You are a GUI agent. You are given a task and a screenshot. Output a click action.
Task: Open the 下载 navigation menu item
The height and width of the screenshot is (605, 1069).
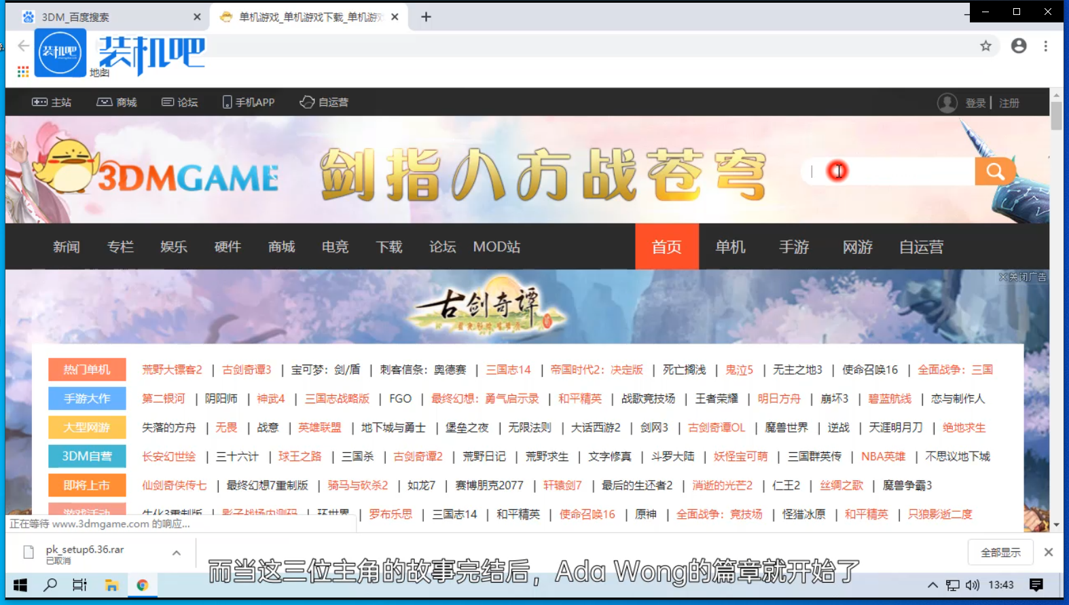click(x=389, y=247)
